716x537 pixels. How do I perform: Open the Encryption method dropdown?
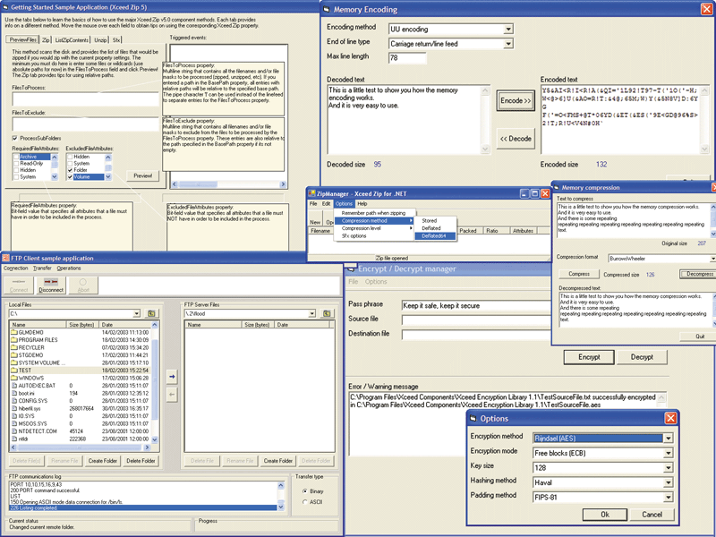668,439
